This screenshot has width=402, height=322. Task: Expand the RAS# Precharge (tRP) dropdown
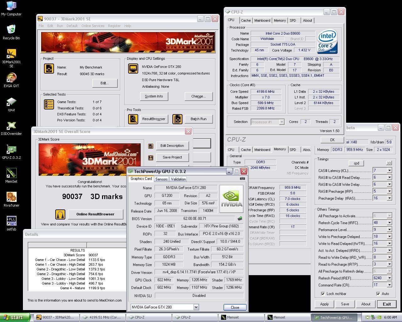tap(389, 191)
